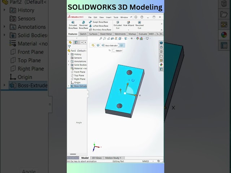
Task: Open the Tools menu
Action: [116, 17]
